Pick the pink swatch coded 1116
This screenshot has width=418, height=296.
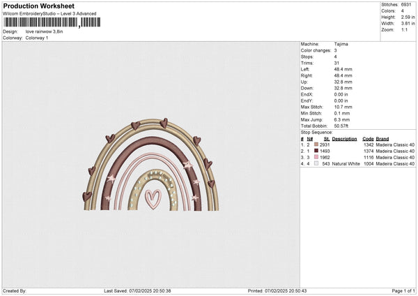316,157
